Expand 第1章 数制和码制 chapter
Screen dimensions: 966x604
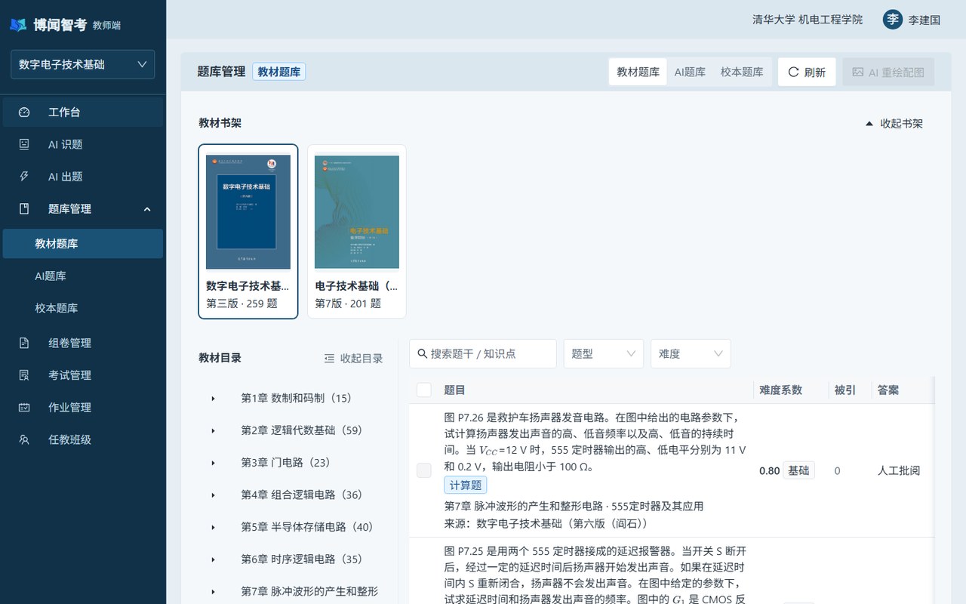pos(214,399)
